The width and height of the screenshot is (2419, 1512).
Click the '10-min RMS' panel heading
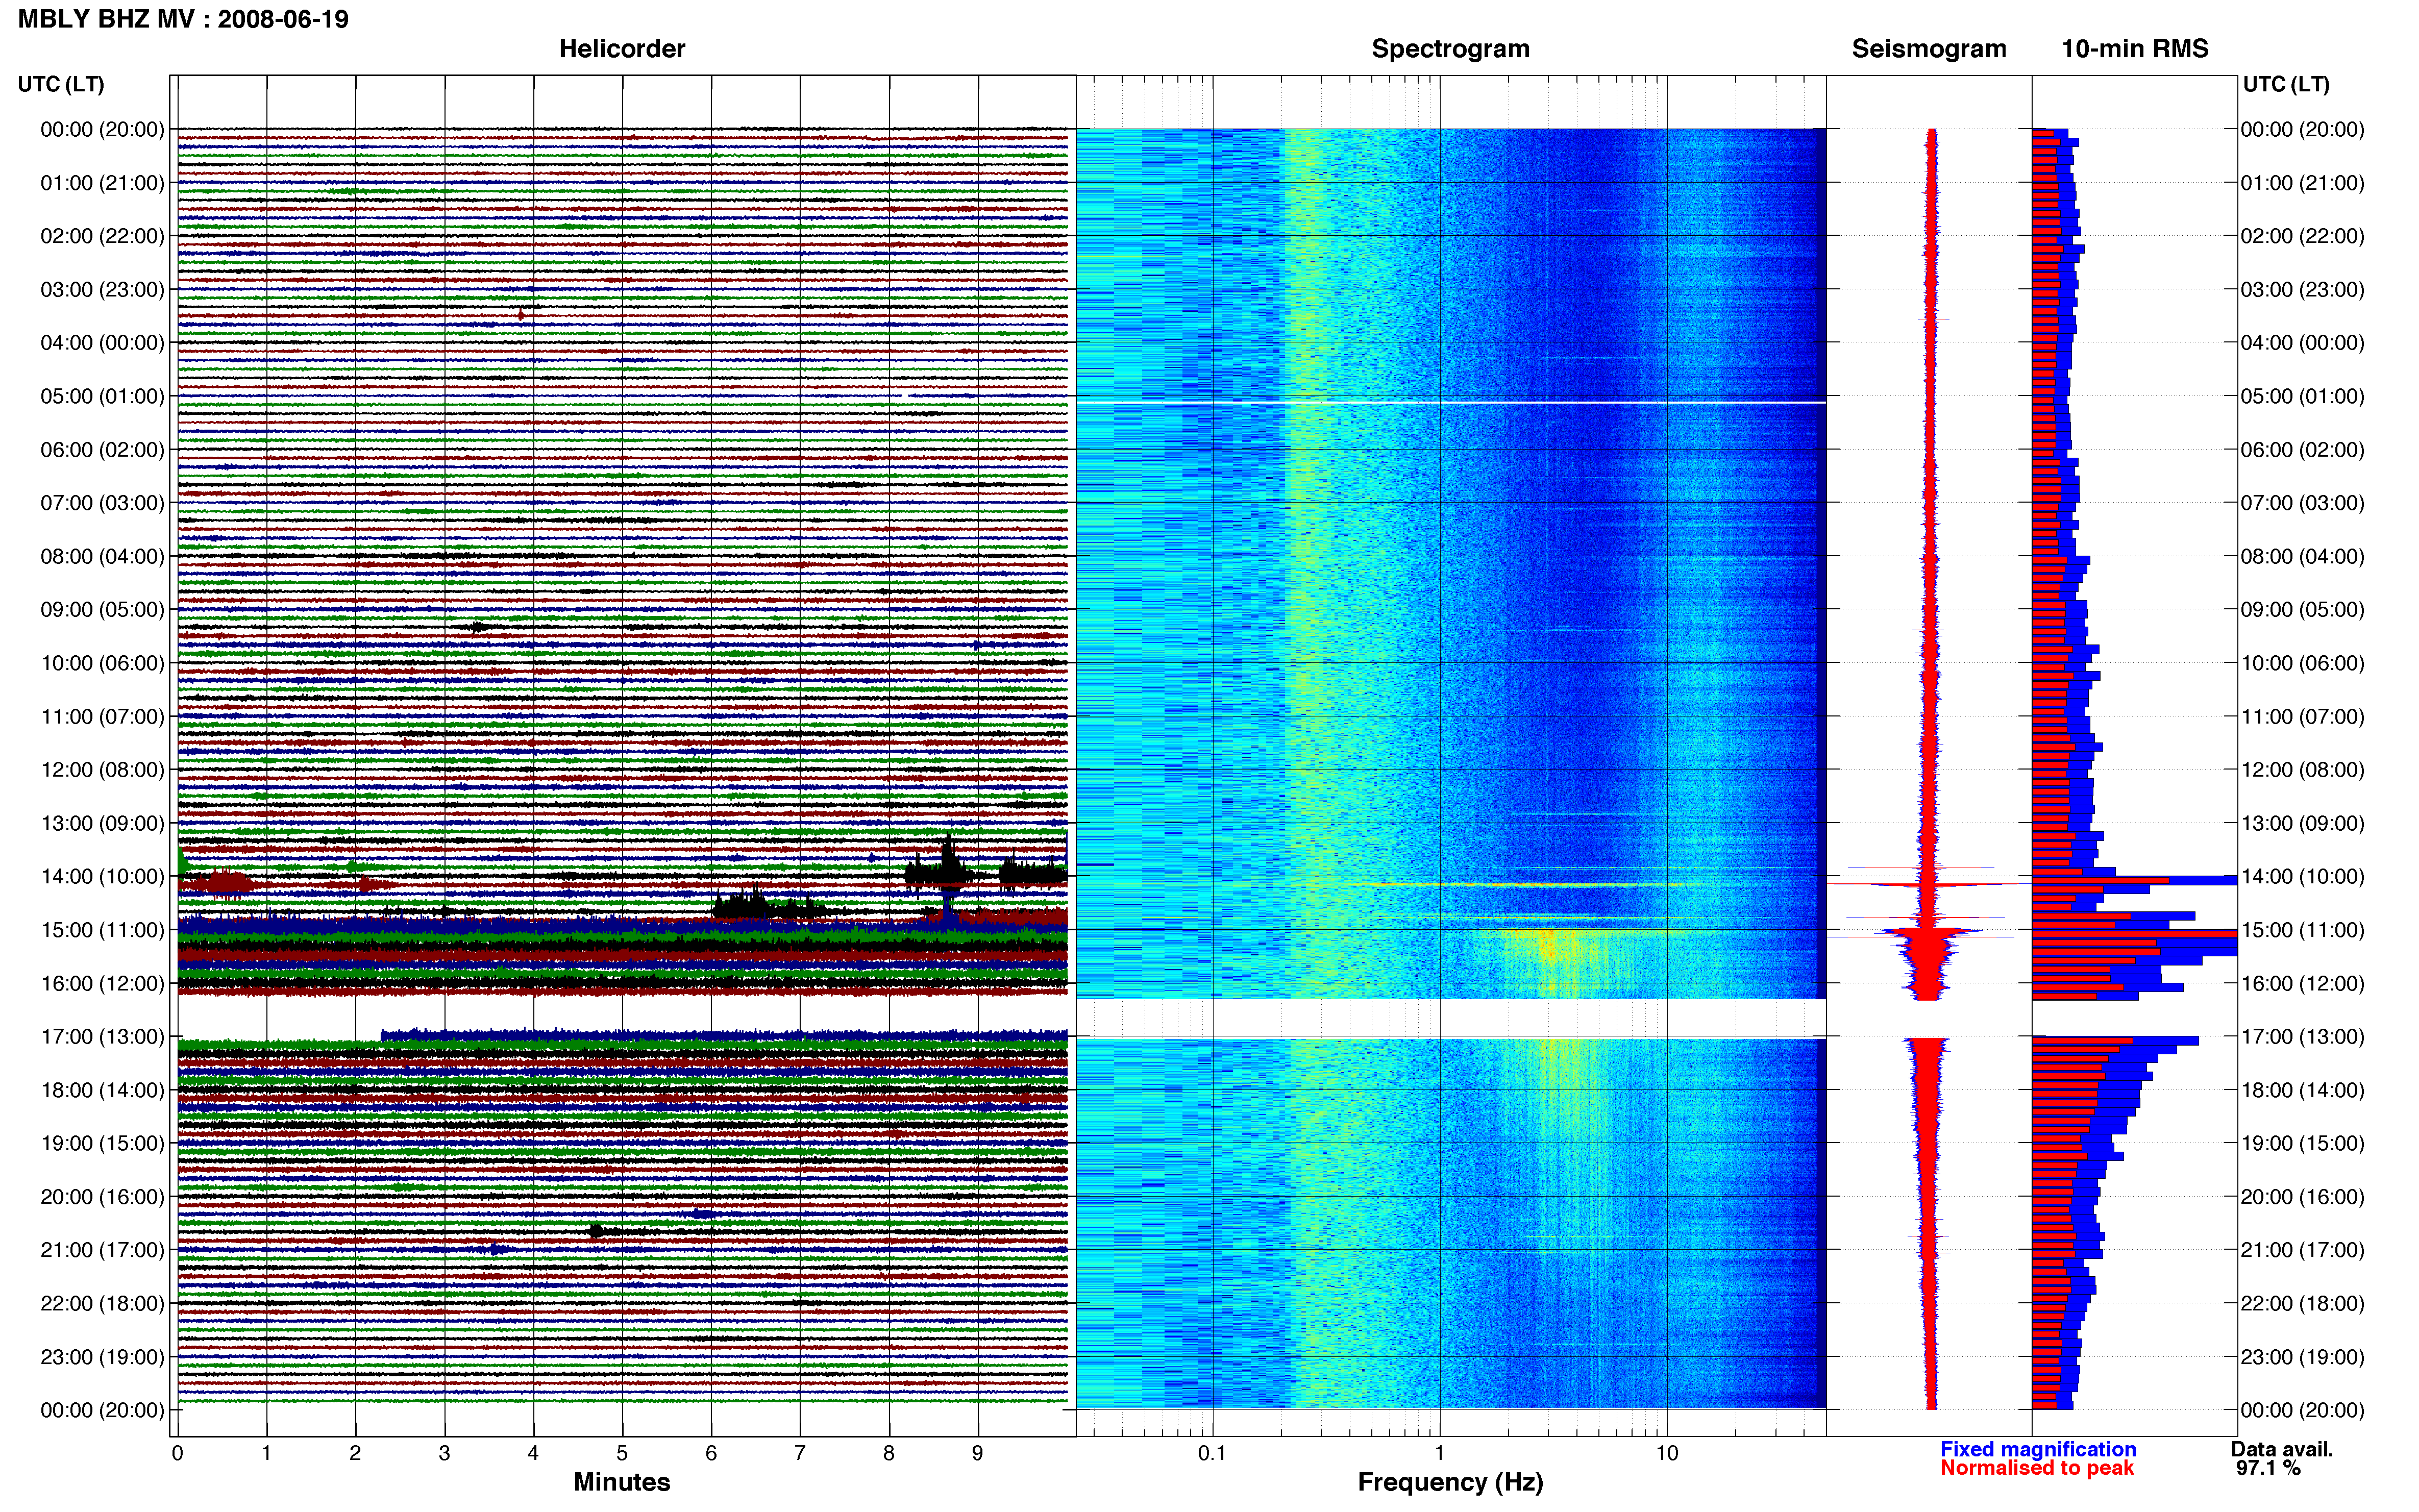point(2135,49)
